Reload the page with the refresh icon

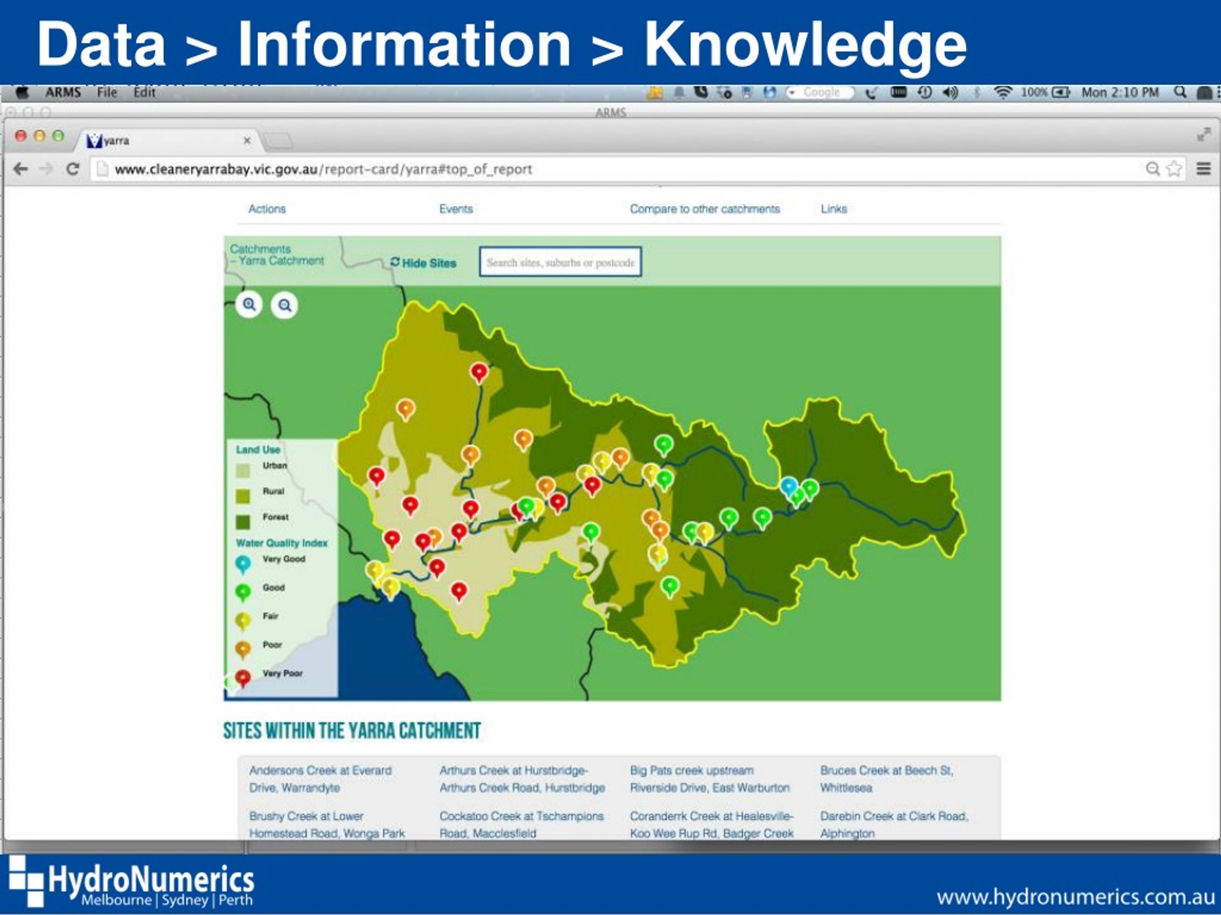point(72,169)
